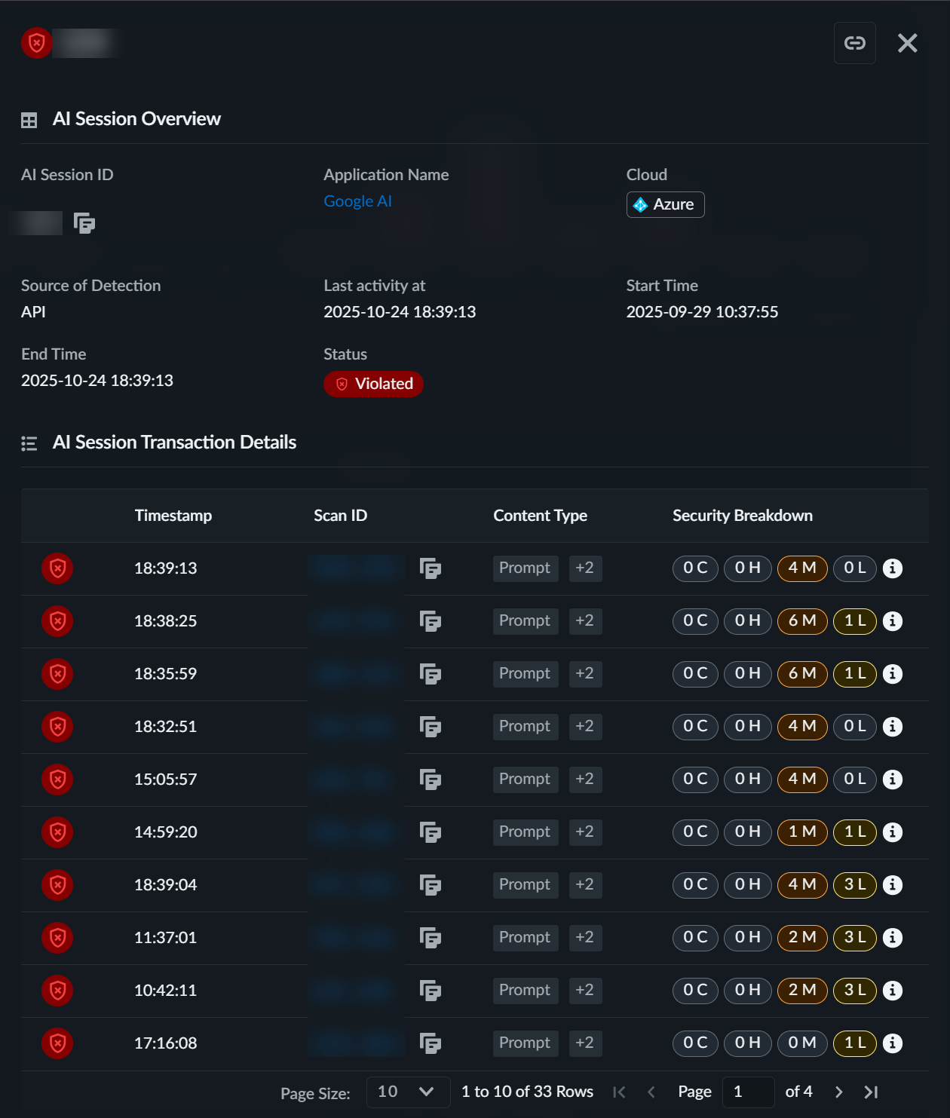Viewport: 950px width, 1118px height.
Task: Open info icon for 17:16:08 row
Action: (892, 1043)
